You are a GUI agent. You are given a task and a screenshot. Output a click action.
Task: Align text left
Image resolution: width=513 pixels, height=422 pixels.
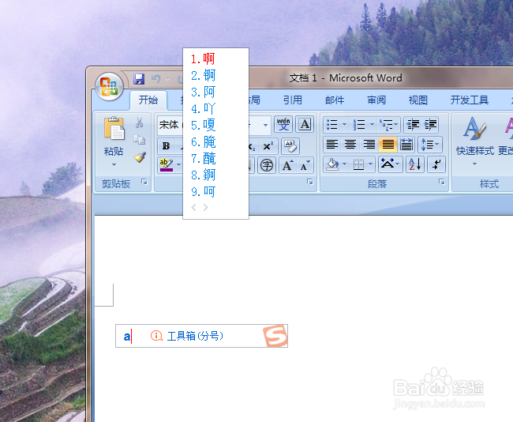332,144
